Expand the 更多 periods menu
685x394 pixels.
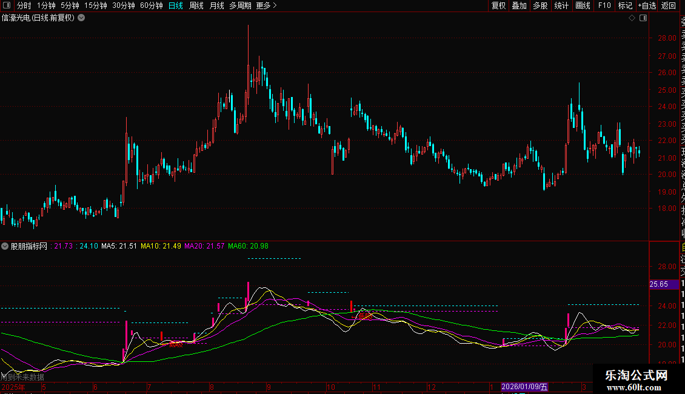tap(266, 5)
